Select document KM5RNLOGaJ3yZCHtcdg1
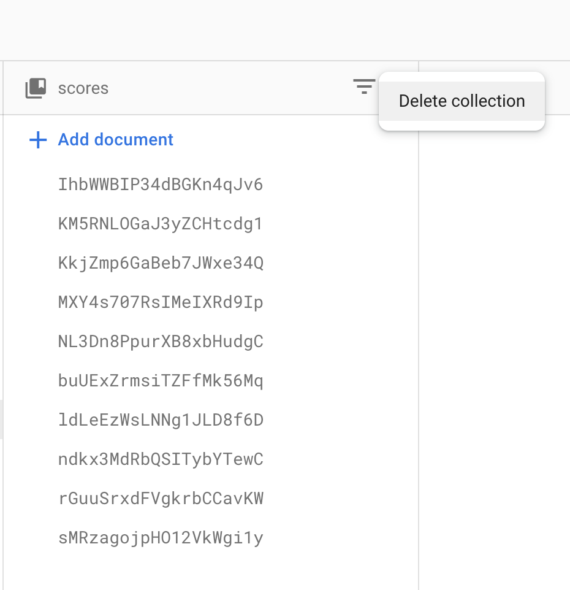The image size is (570, 590). coord(161,223)
